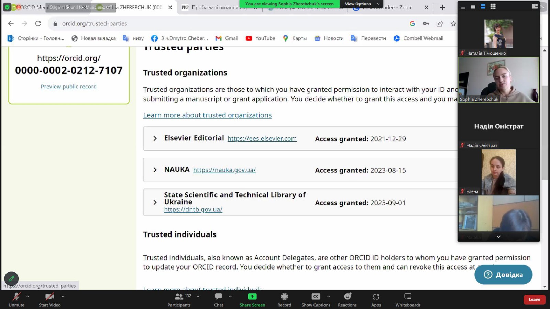The image size is (550, 309).
Task: Unmute the microphone
Action: (16, 299)
